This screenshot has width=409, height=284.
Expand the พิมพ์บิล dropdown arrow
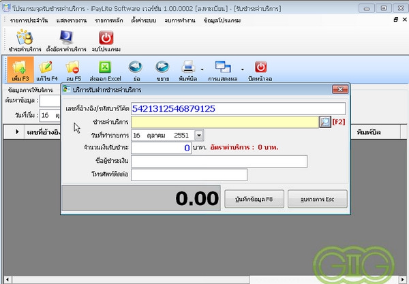click(202, 69)
